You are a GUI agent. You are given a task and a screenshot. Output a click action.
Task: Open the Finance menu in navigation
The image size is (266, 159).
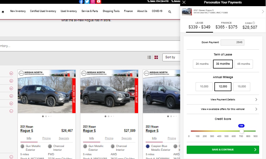pos(128,11)
